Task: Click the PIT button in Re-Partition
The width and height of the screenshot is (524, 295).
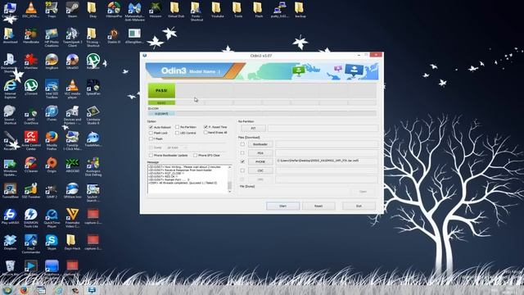Action: pos(253,129)
